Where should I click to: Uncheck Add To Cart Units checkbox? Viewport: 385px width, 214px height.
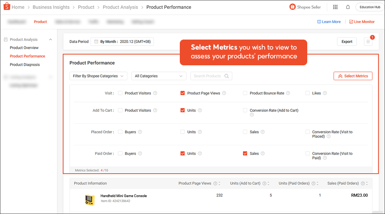click(x=182, y=110)
